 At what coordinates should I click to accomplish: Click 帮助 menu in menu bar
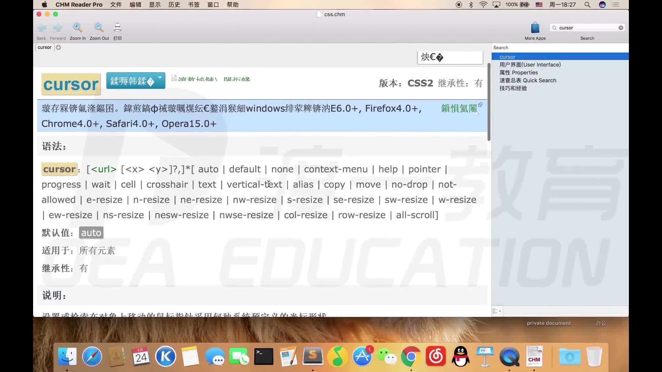(x=232, y=4)
